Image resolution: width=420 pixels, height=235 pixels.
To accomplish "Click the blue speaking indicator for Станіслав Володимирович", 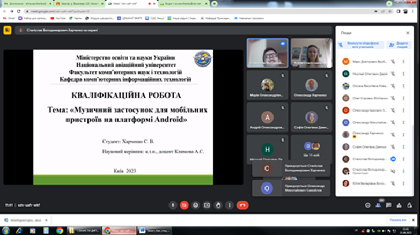I will [x=393, y=159].
